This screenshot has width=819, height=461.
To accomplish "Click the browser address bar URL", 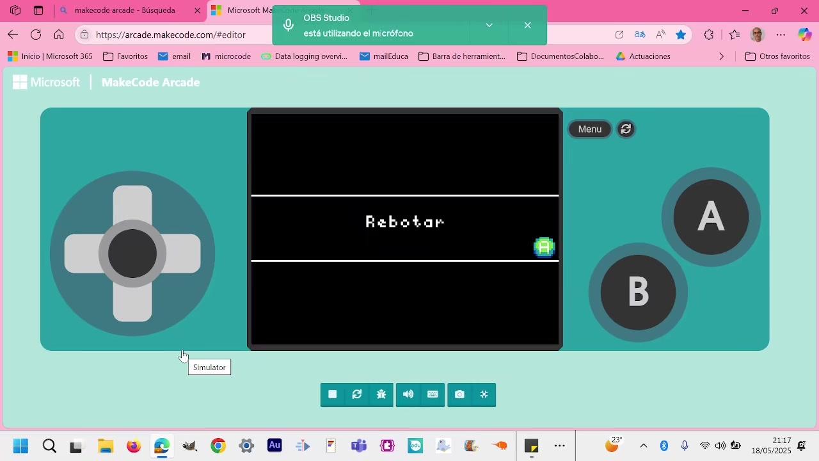I will click(x=171, y=35).
